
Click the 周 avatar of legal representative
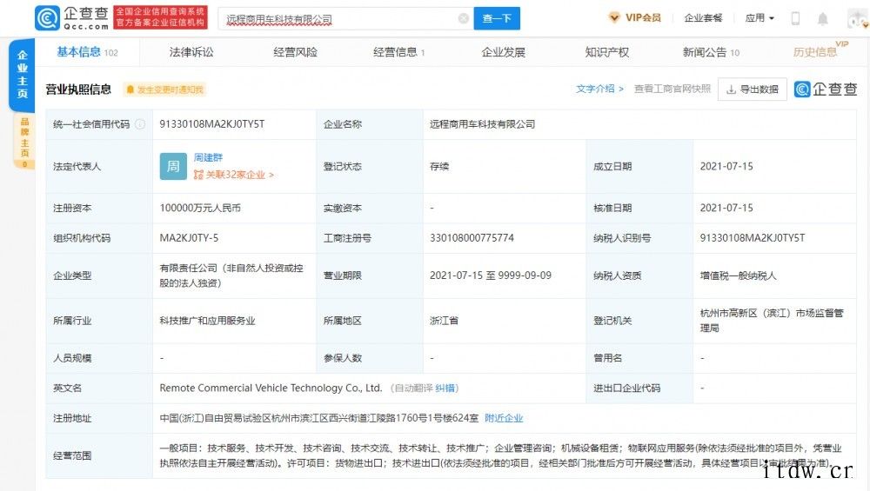[173, 166]
